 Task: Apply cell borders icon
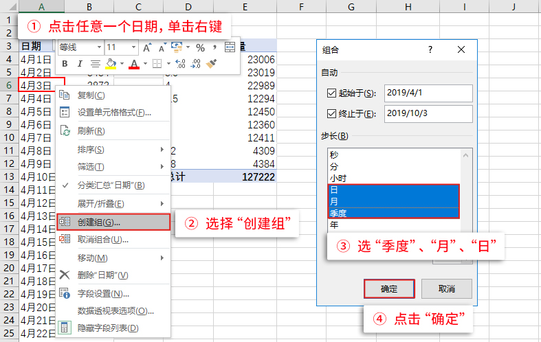pos(157,64)
